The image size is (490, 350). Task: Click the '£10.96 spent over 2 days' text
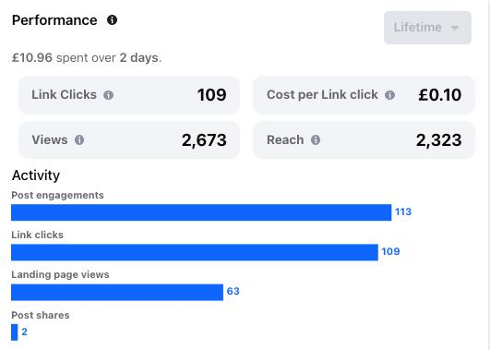(87, 58)
